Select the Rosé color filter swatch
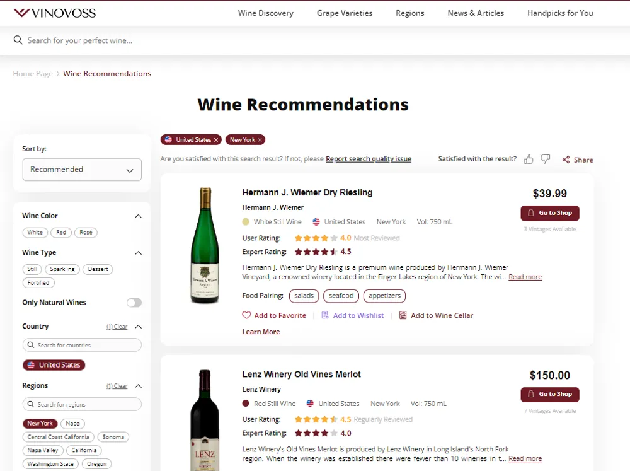The width and height of the screenshot is (630, 471). click(x=86, y=232)
